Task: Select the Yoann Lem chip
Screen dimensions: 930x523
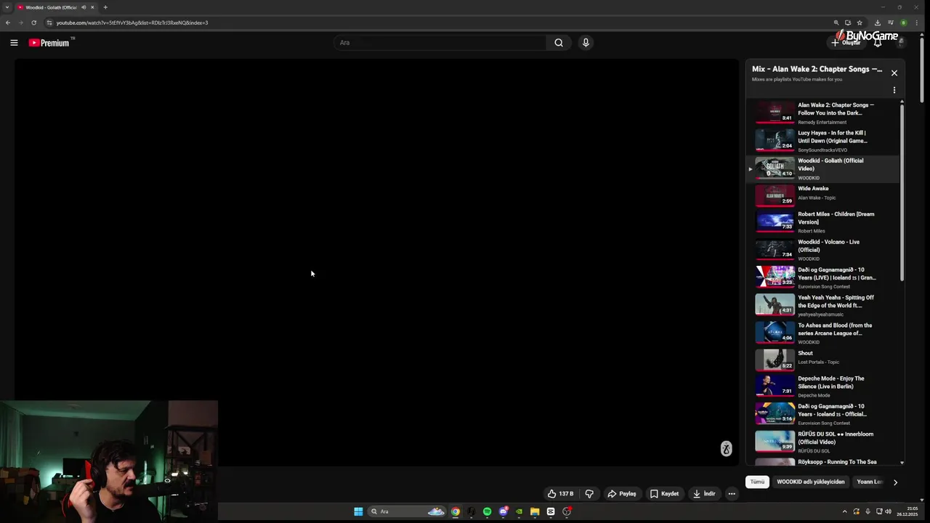Action: tap(869, 482)
